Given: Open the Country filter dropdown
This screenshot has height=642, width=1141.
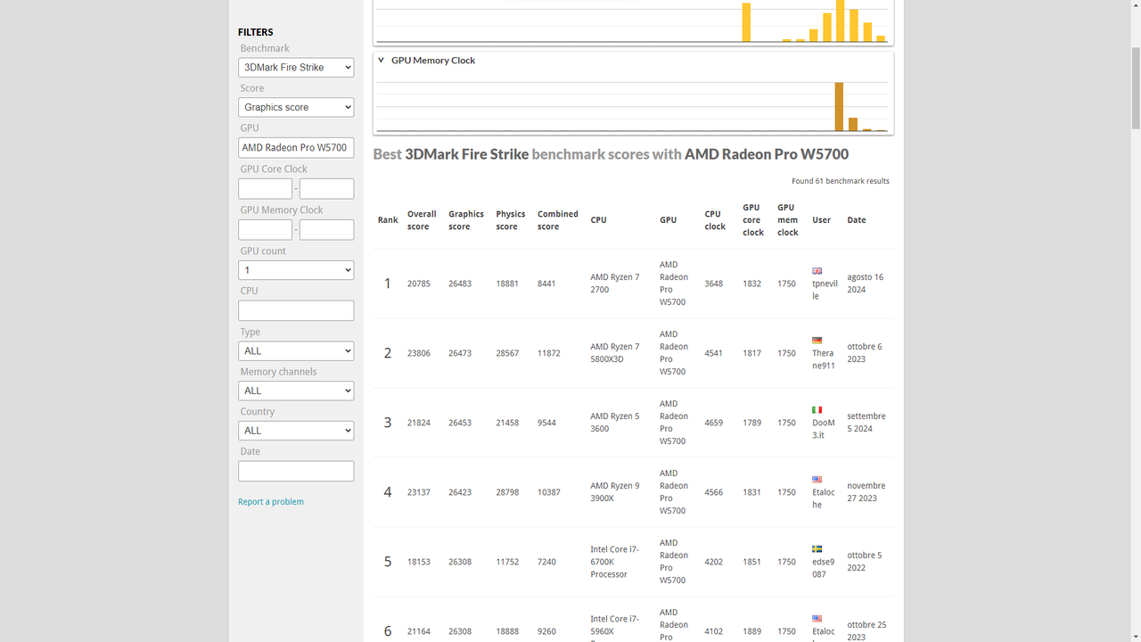Looking at the screenshot, I should coord(296,431).
